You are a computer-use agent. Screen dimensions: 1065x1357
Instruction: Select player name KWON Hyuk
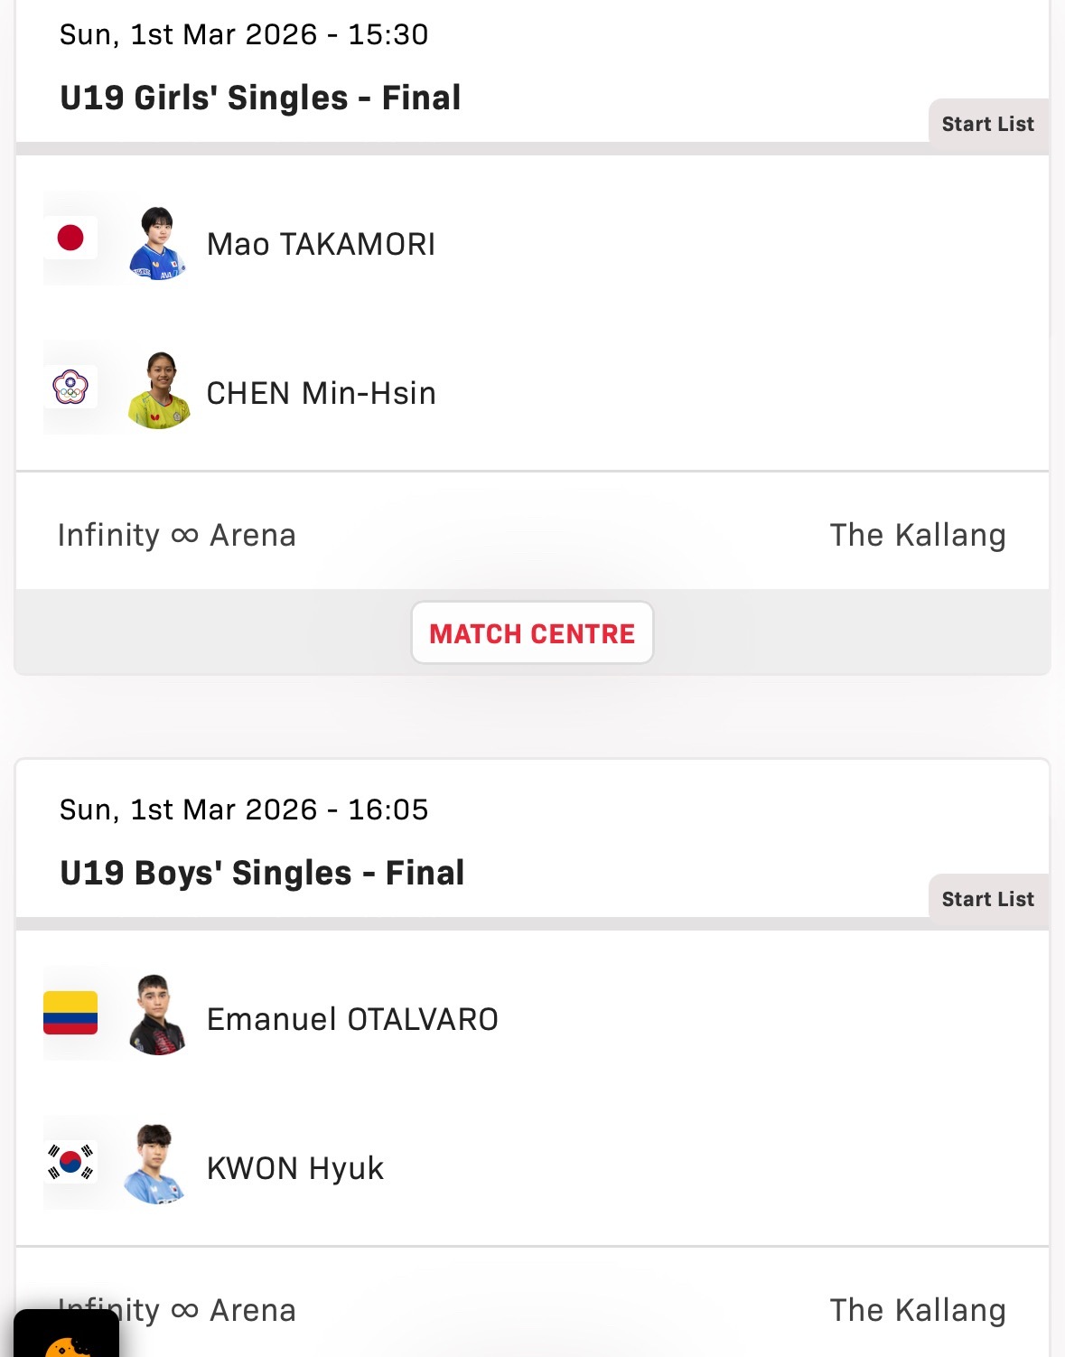pyautogui.click(x=295, y=1168)
